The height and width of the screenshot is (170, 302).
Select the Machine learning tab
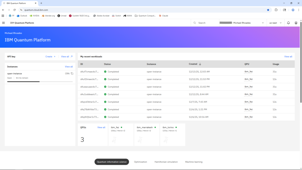click(194, 162)
